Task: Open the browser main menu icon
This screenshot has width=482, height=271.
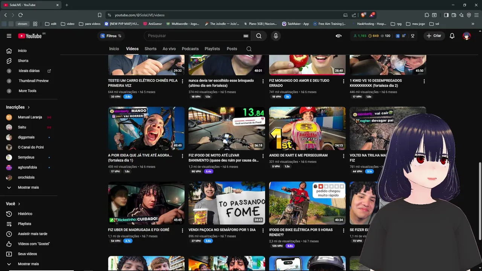Action: 476,15
